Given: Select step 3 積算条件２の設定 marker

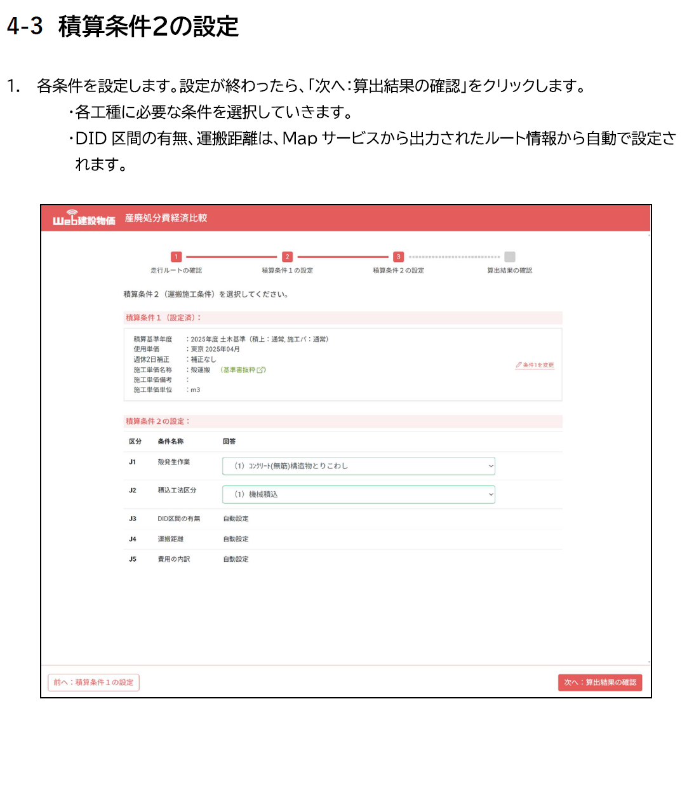Looking at the screenshot, I should [x=398, y=257].
